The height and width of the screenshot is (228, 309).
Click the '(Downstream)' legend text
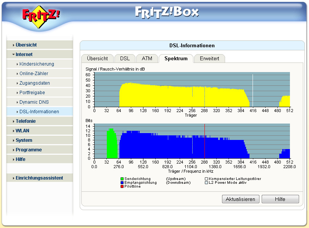(178, 183)
